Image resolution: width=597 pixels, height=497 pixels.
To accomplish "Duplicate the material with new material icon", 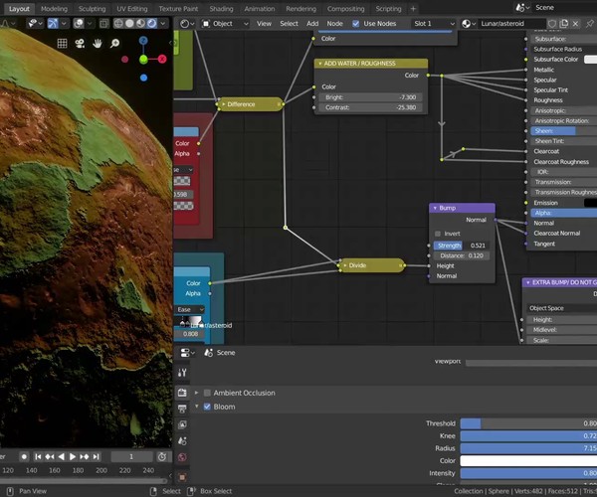I will click(564, 24).
